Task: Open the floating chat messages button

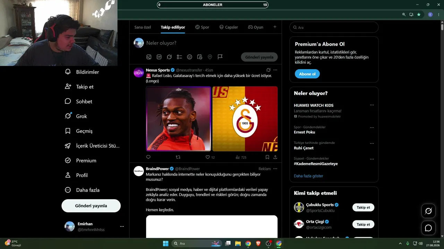Action: [428, 228]
